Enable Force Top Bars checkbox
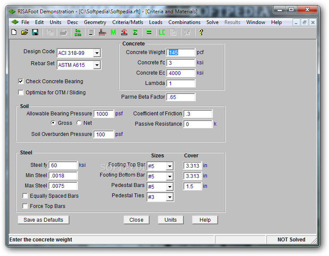The image size is (329, 256). [25, 206]
